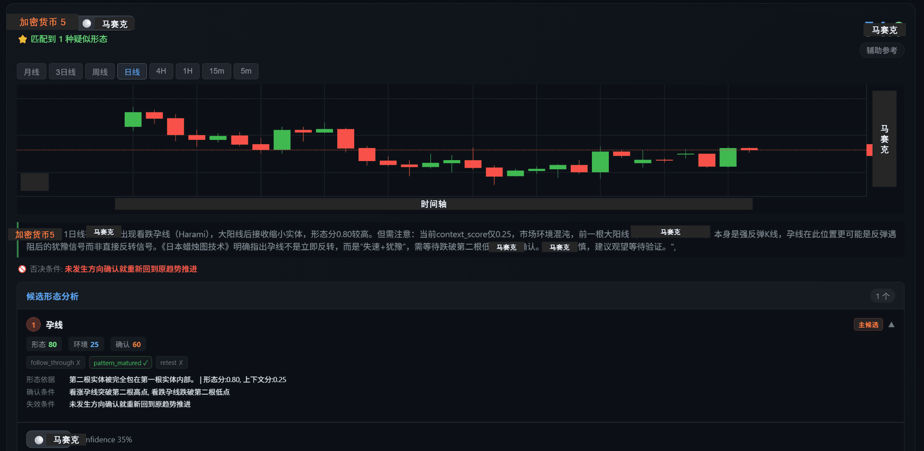
Task: Select the 4H timeframe tab
Action: (161, 71)
